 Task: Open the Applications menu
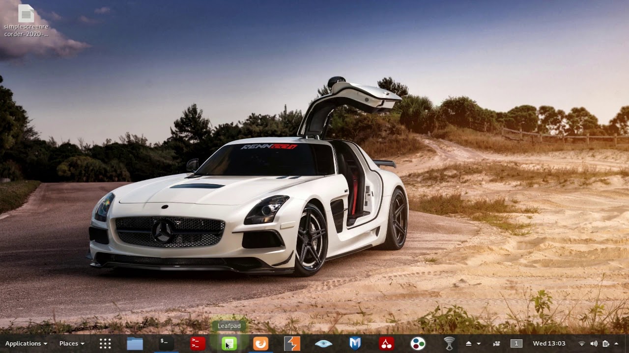26,344
